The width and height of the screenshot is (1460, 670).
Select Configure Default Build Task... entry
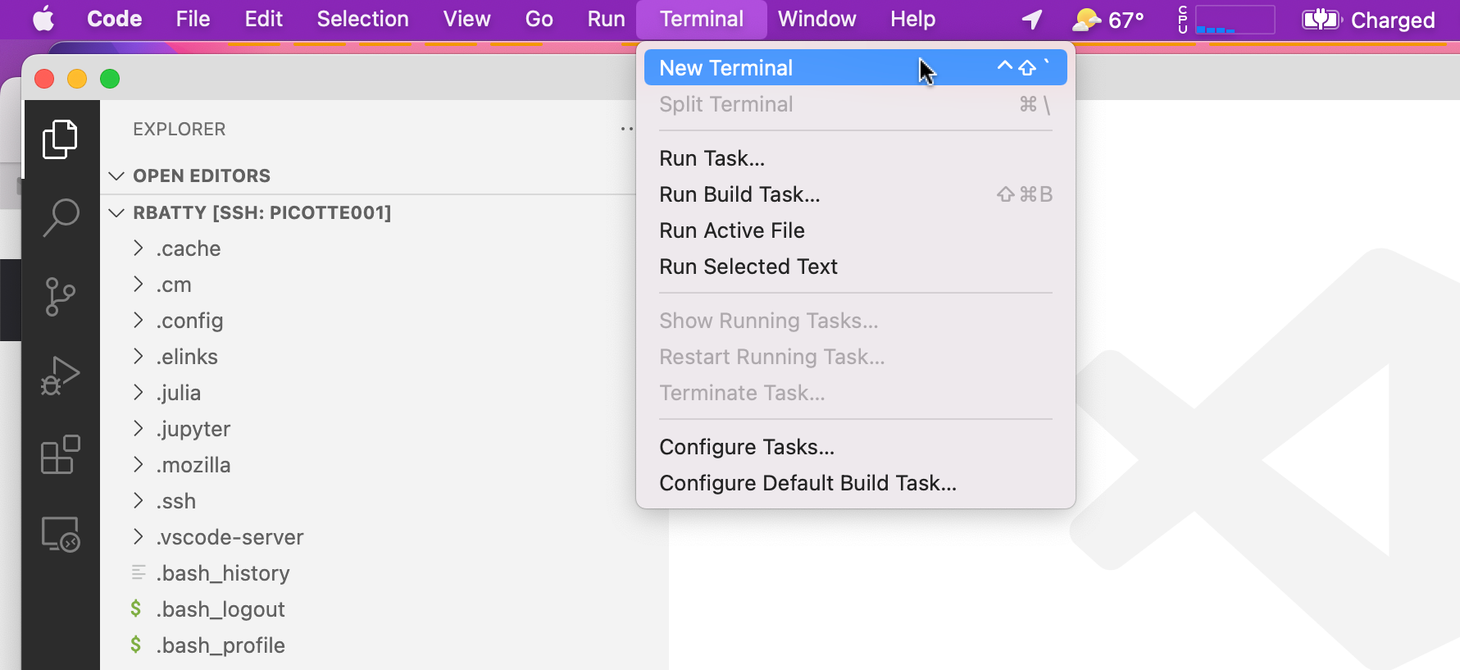click(855, 483)
